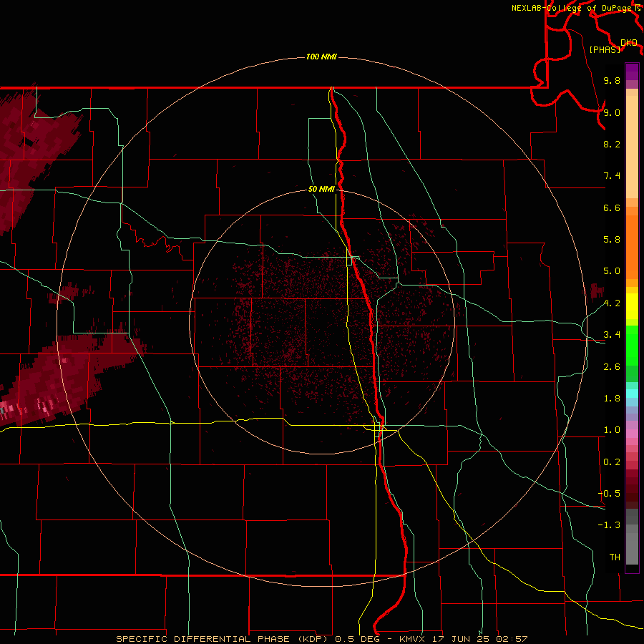
Task: Click the -1.3 value on the color scale
Action: (x=609, y=525)
